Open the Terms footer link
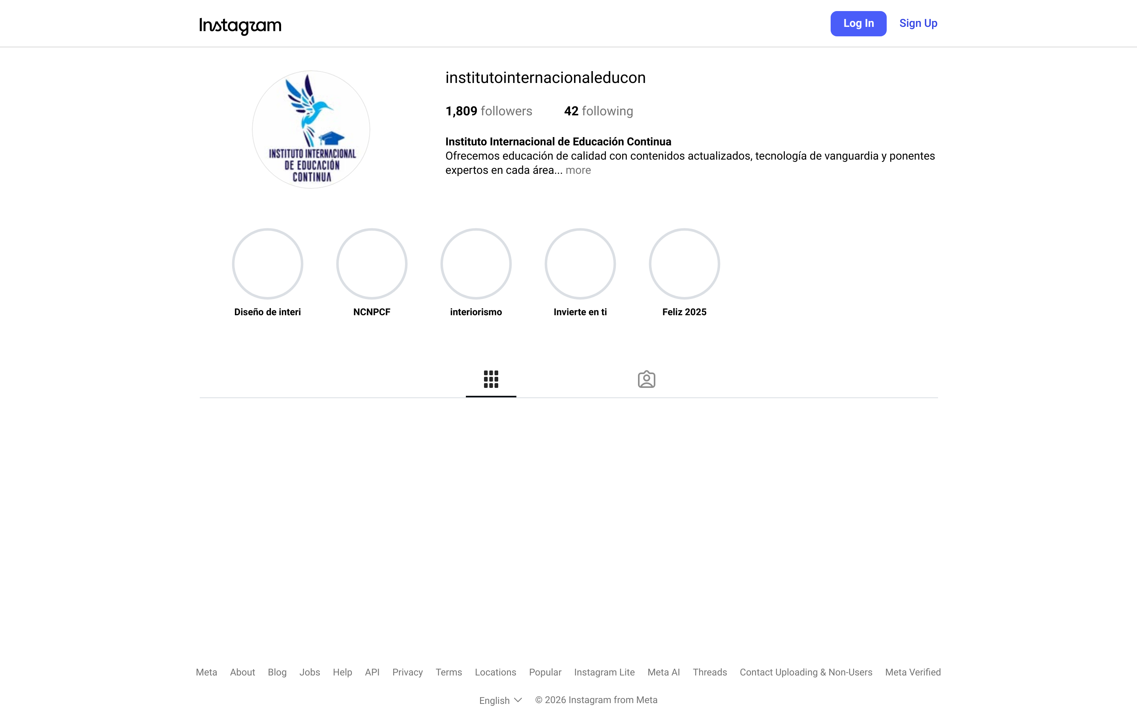Screen dimensions: 1137x711 [449, 672]
